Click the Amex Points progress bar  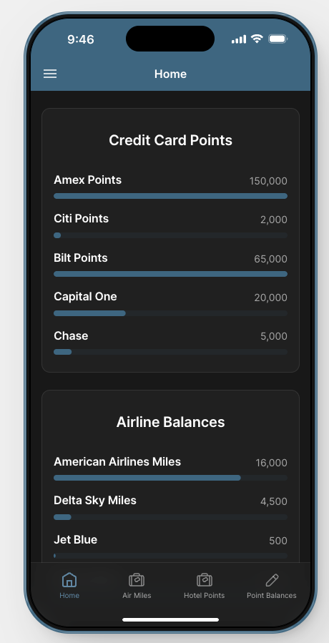(x=171, y=196)
